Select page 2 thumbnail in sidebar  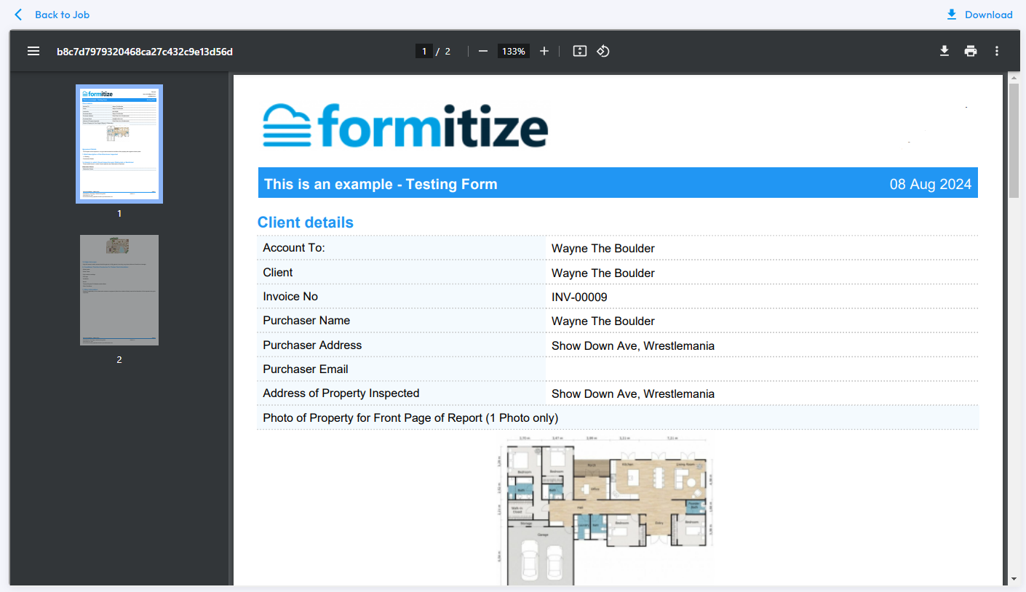coord(119,290)
